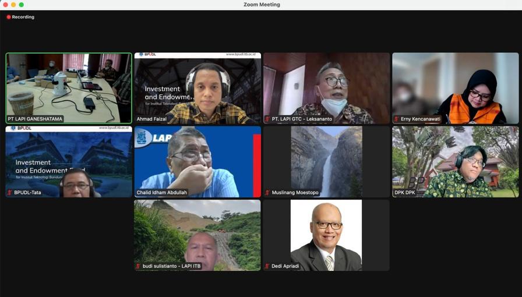Click the green full-screen window button
This screenshot has width=522, height=297.
point(22,5)
